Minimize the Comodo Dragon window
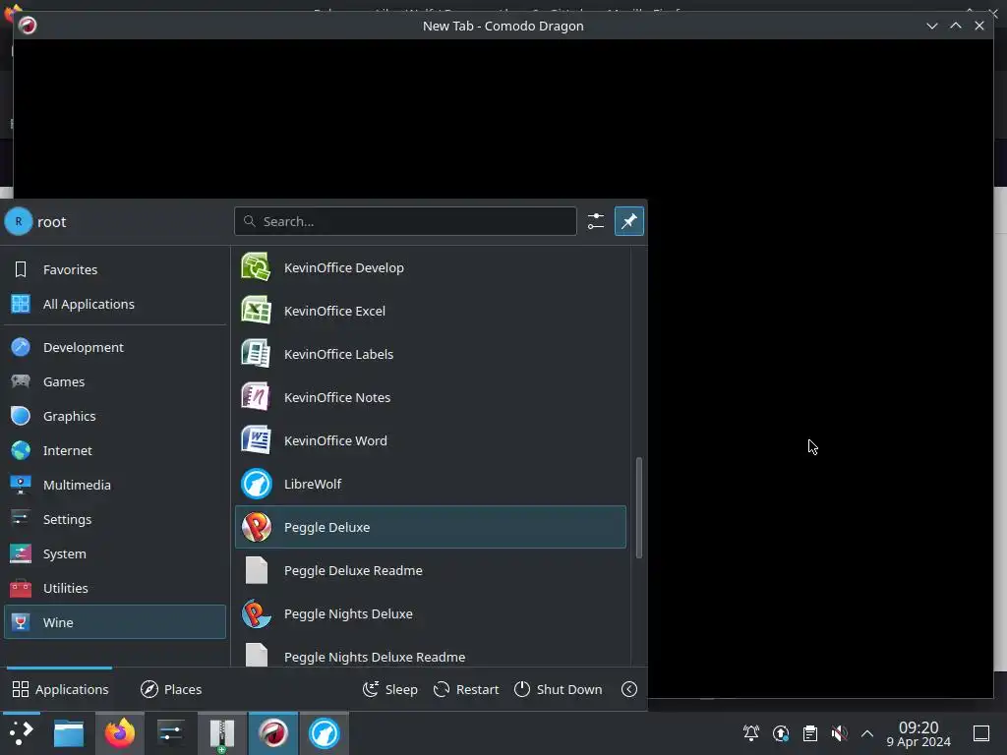The image size is (1007, 755). pyautogui.click(x=932, y=26)
